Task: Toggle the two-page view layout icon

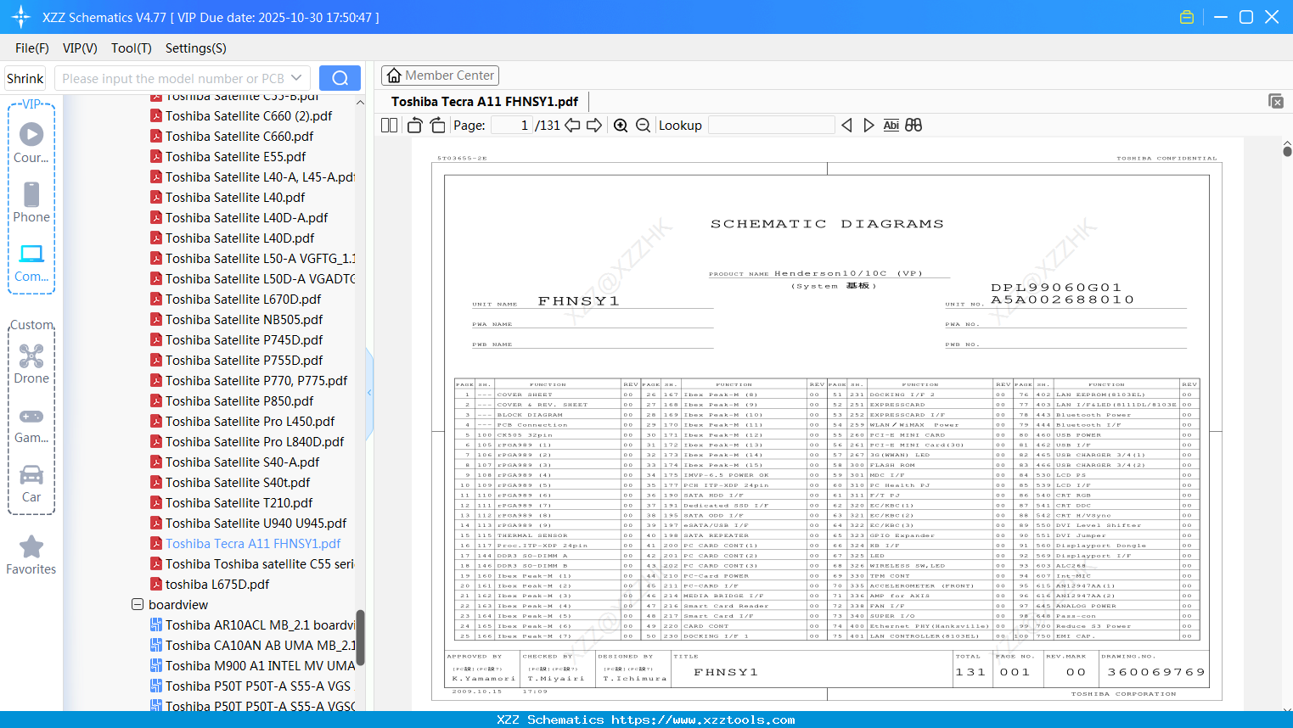Action: [390, 125]
